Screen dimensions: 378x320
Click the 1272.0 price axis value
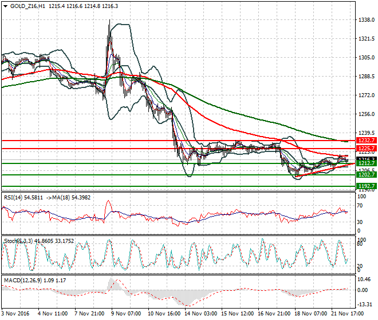[367, 95]
